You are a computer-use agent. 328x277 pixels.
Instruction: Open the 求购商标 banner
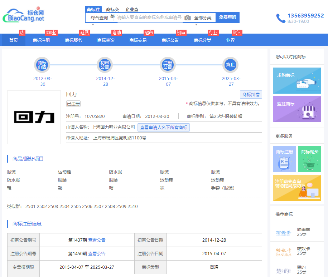pyautogui.click(x=297, y=80)
